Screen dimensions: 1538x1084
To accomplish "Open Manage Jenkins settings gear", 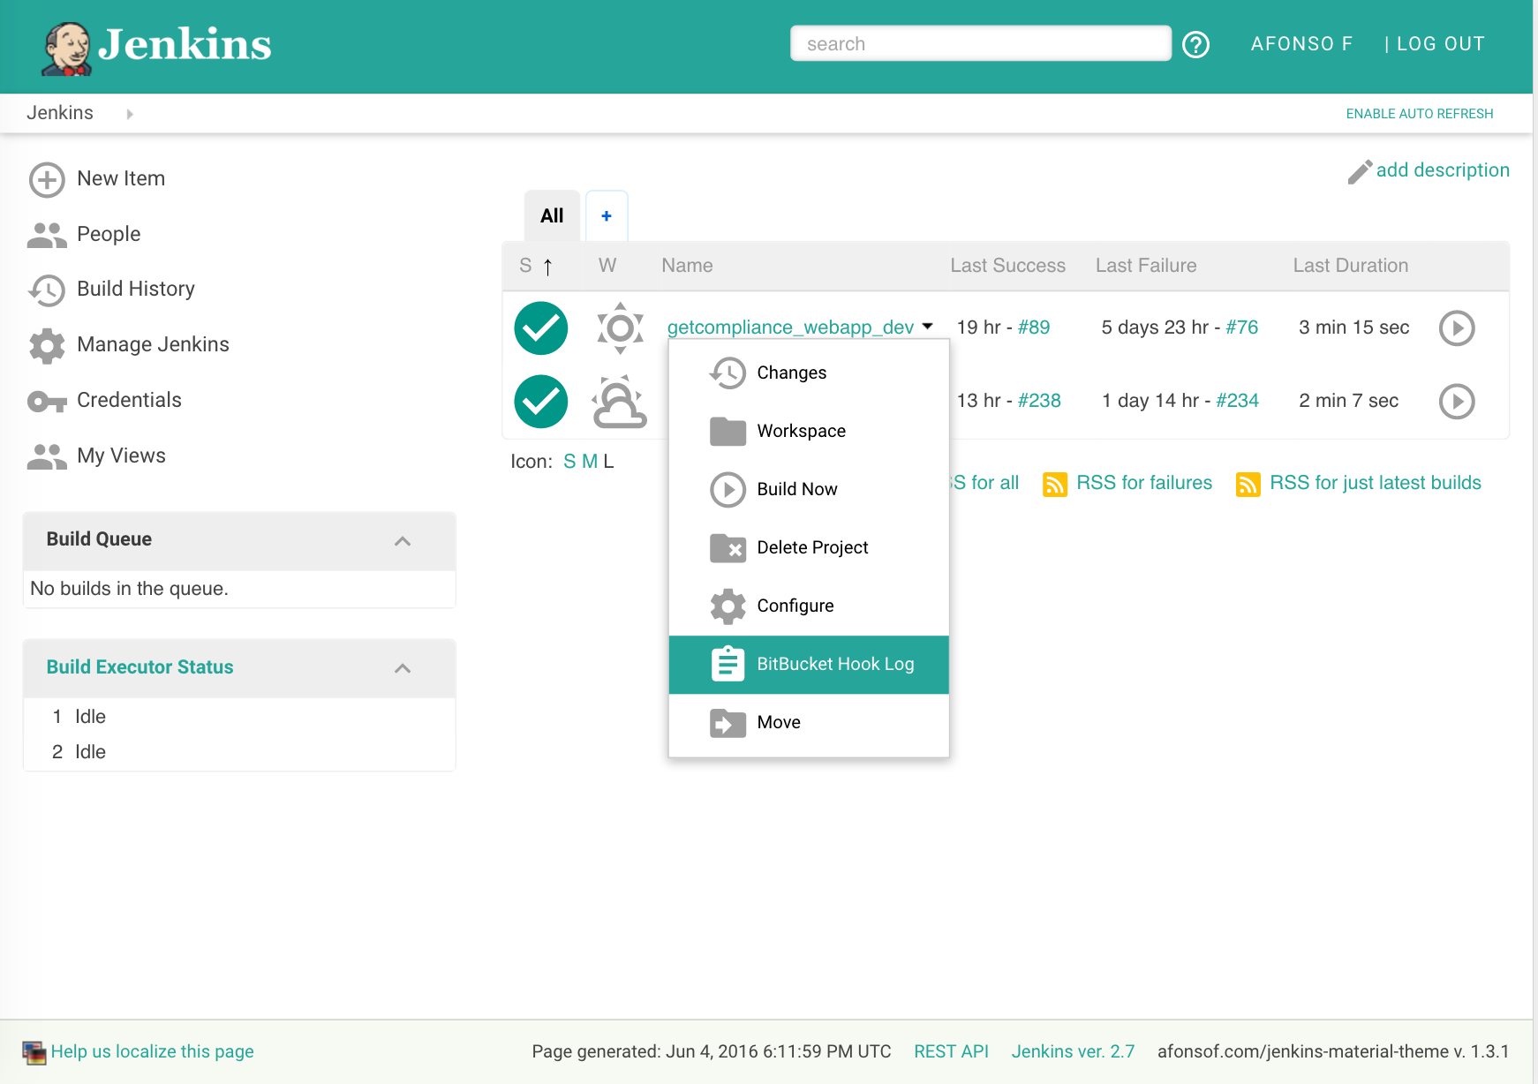I will 47,345.
